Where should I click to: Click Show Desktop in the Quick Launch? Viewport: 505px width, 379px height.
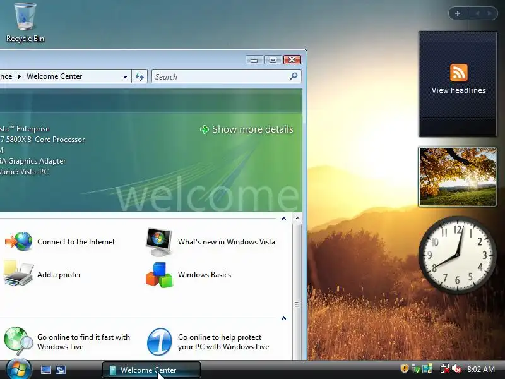tap(46, 370)
